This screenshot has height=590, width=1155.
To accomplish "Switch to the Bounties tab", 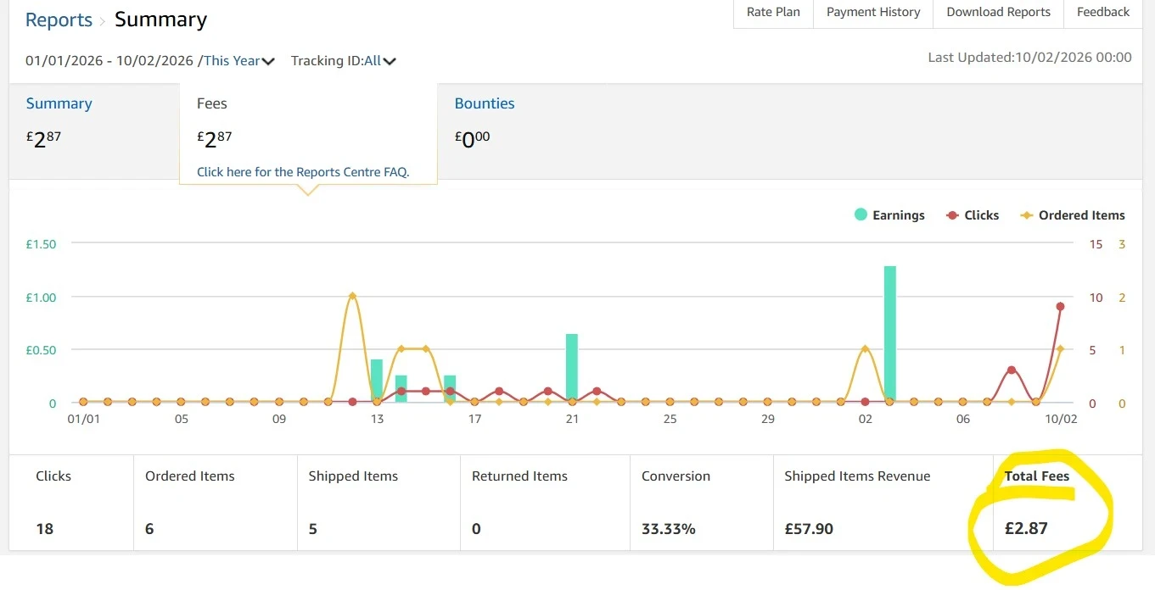I will [485, 103].
